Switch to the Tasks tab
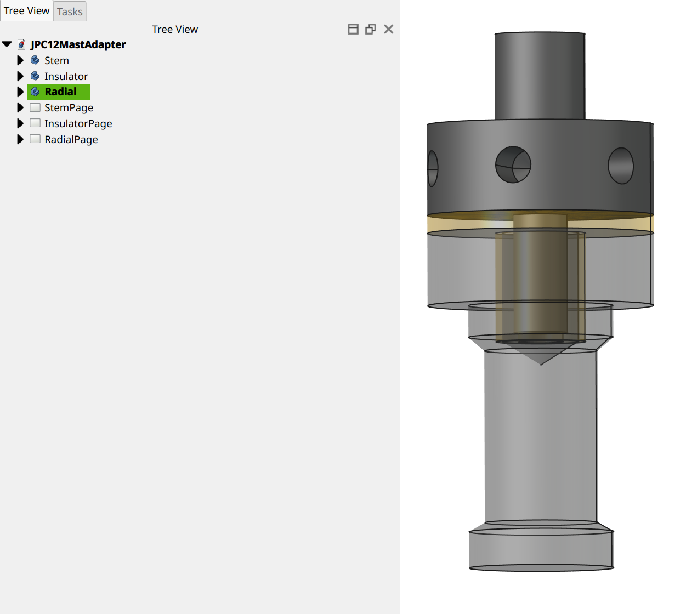Viewport: 686px width, 614px height. coord(70,12)
